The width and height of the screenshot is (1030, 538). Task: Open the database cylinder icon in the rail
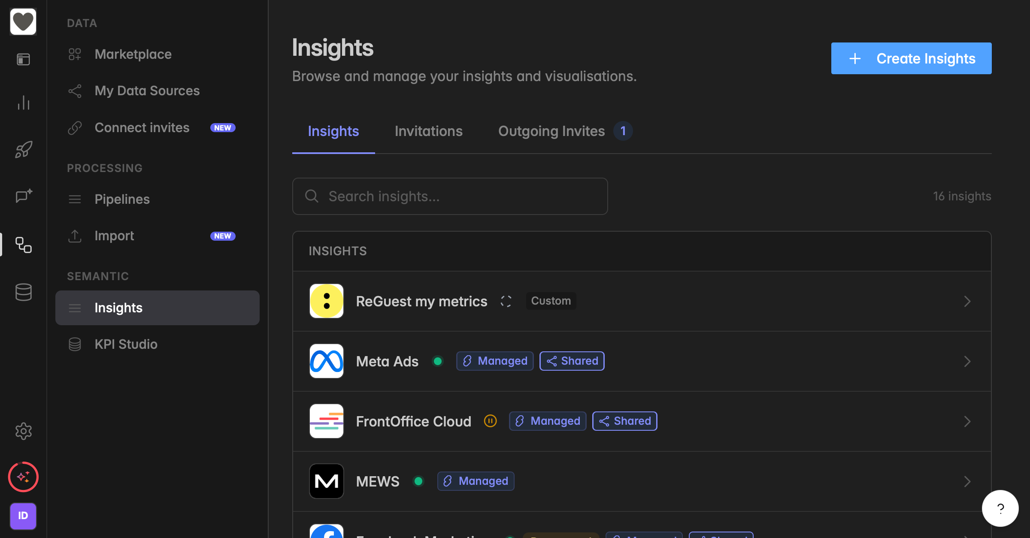pos(23,292)
